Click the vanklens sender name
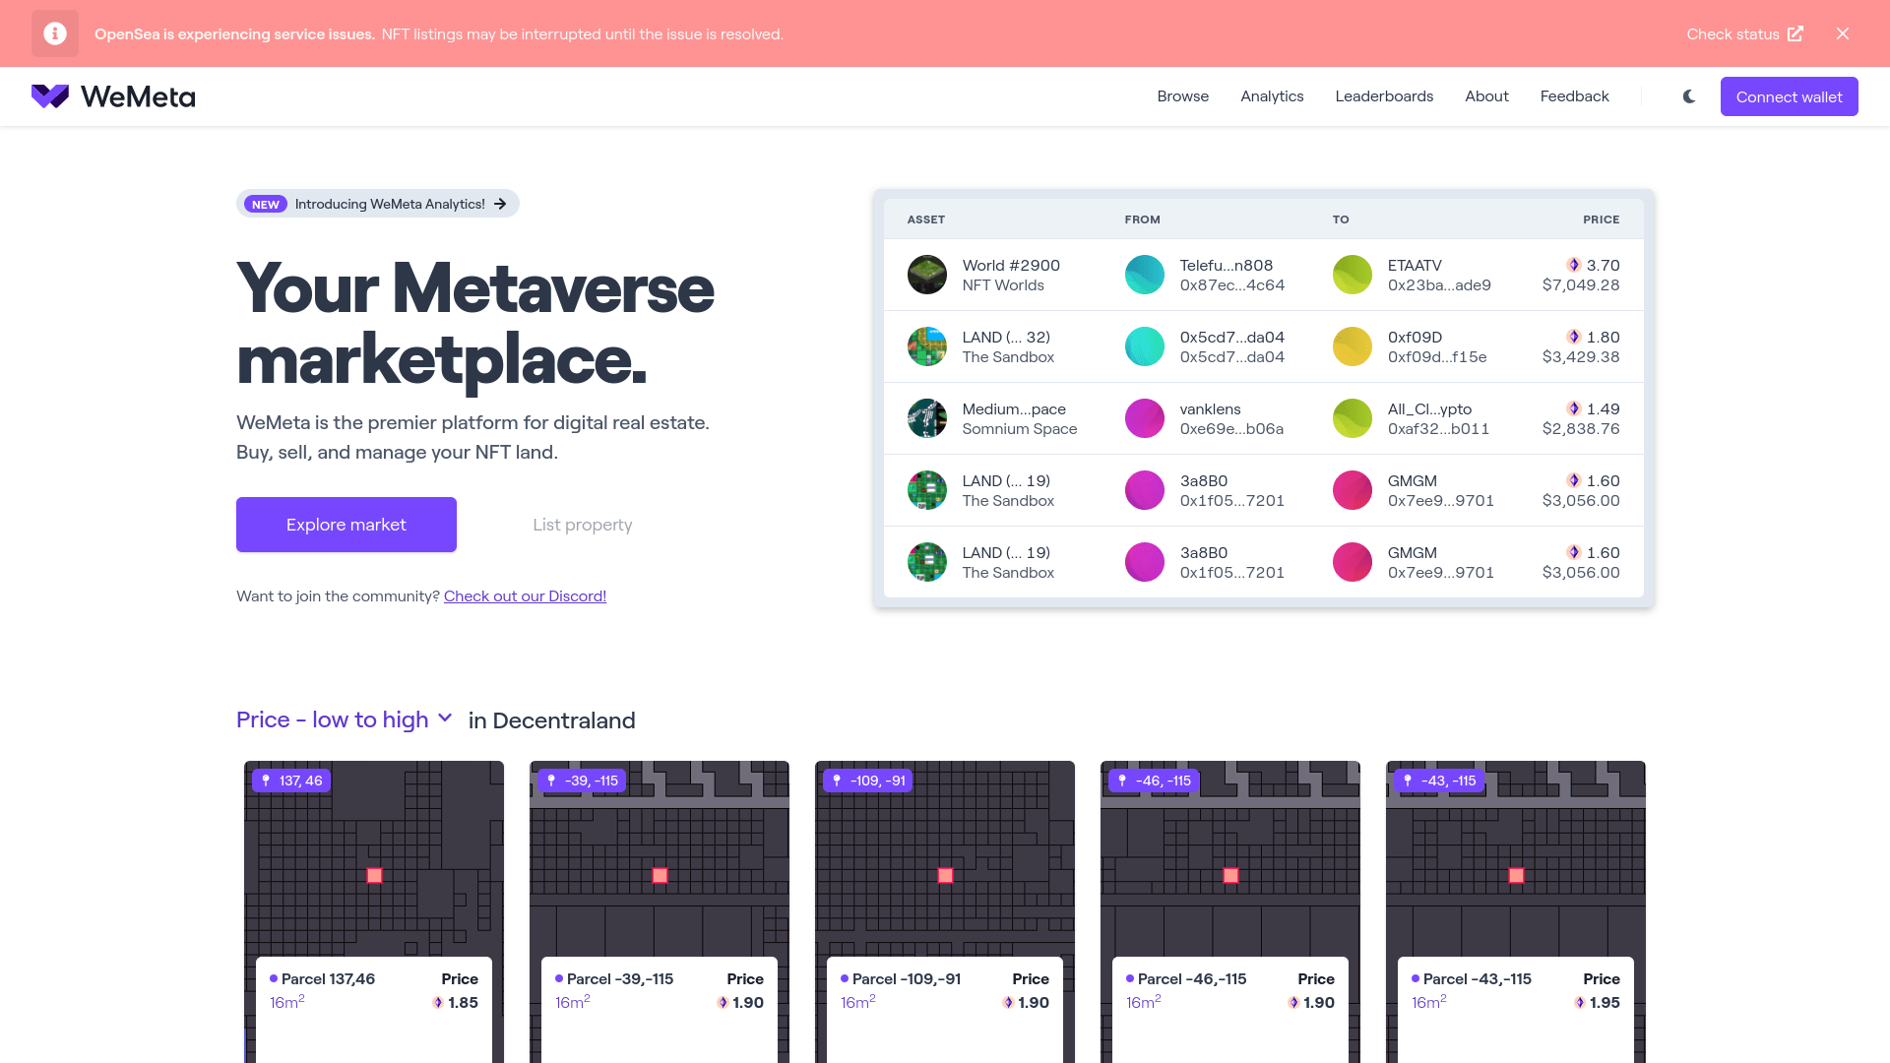1890x1063 pixels. [x=1210, y=408]
